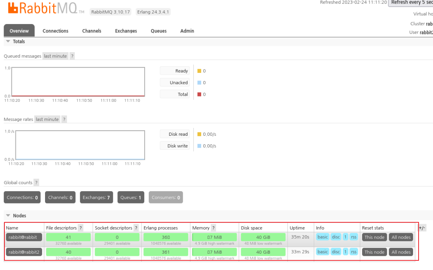Click uptime value 33m 29s
Viewport: 433px width, 270px height.
[300, 252]
